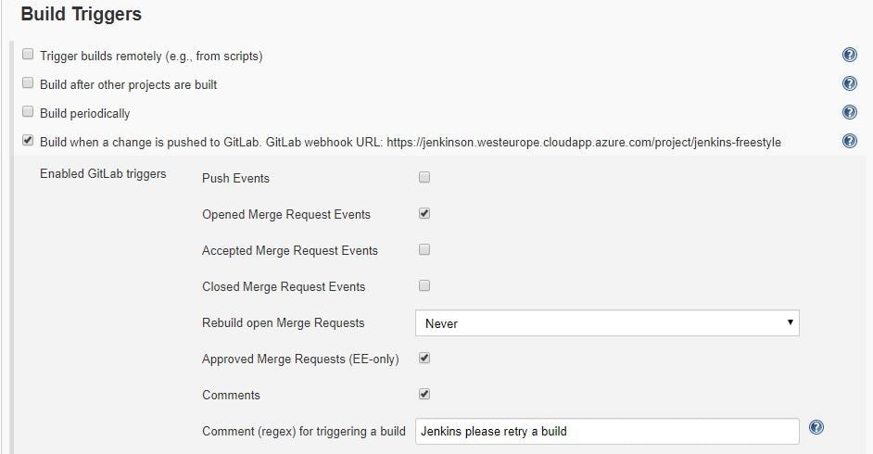Click the Enabled GitLab triggers label
The width and height of the screenshot is (873, 454).
coord(103,173)
